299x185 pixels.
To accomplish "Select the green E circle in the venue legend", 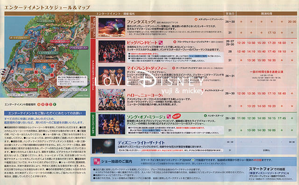I will (55, 104).
